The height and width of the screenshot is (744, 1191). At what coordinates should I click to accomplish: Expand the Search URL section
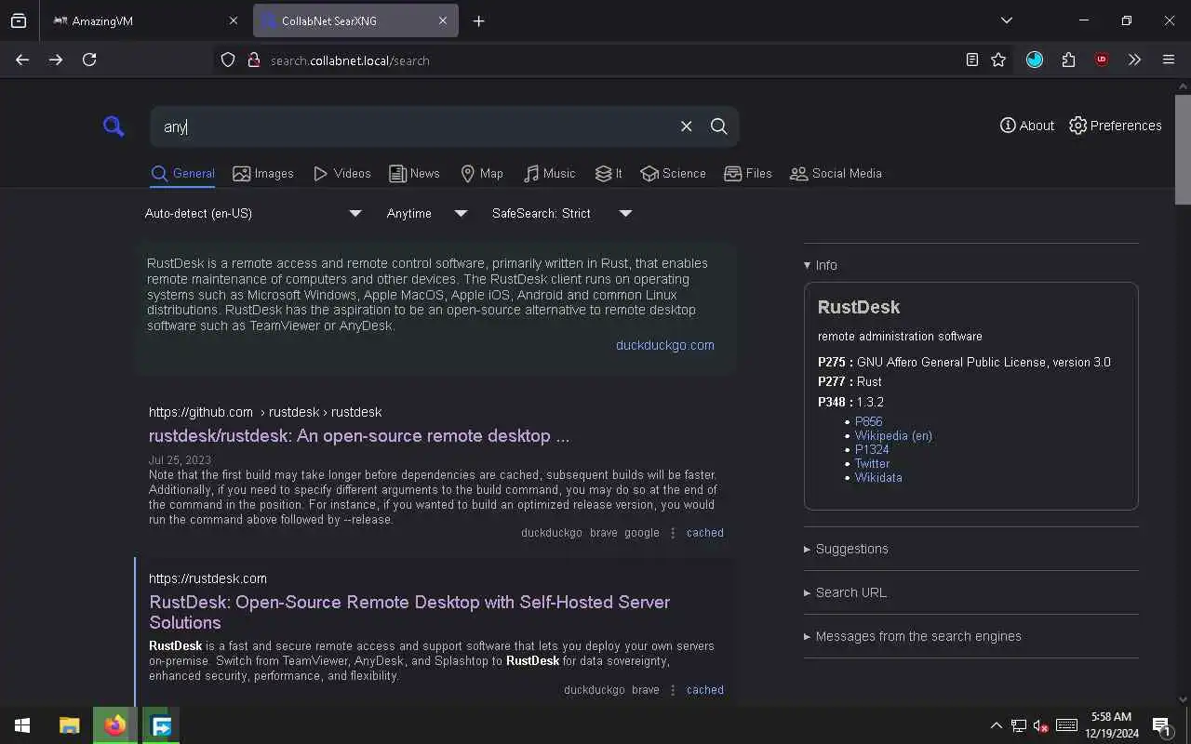click(845, 592)
